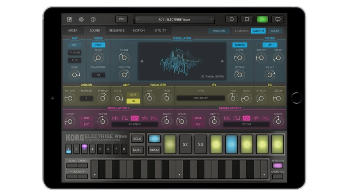Switch to the MOTION tab
Image resolution: width=349 pixels, height=196 pixels.
pos(139,31)
